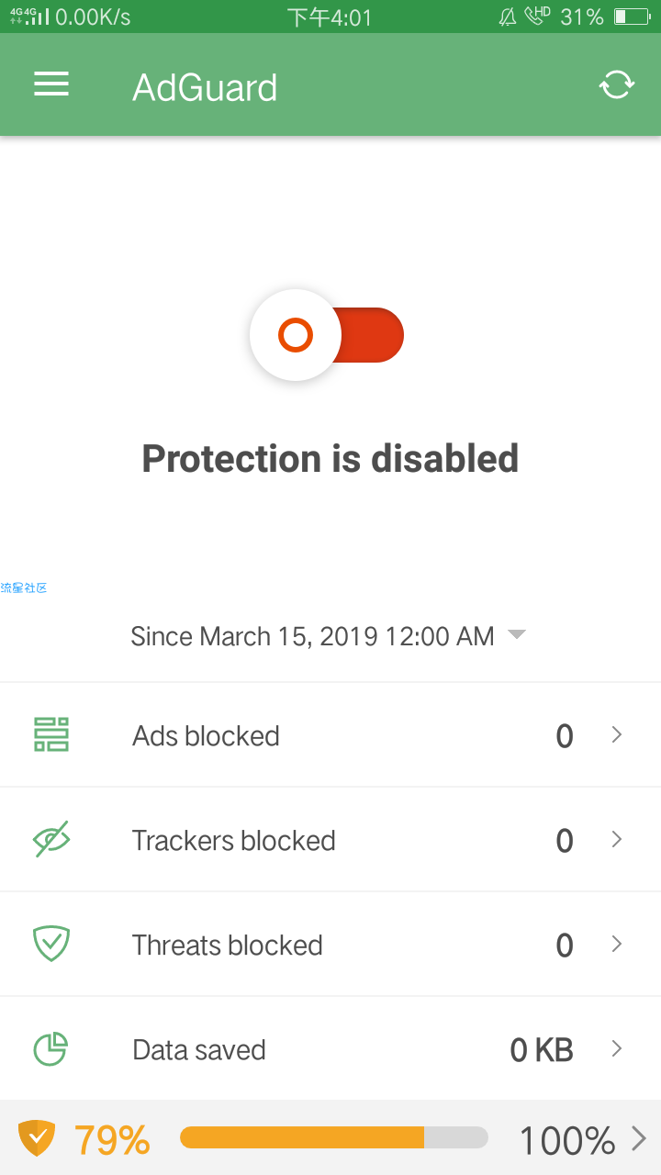Open the Ads blocked row

[330, 734]
